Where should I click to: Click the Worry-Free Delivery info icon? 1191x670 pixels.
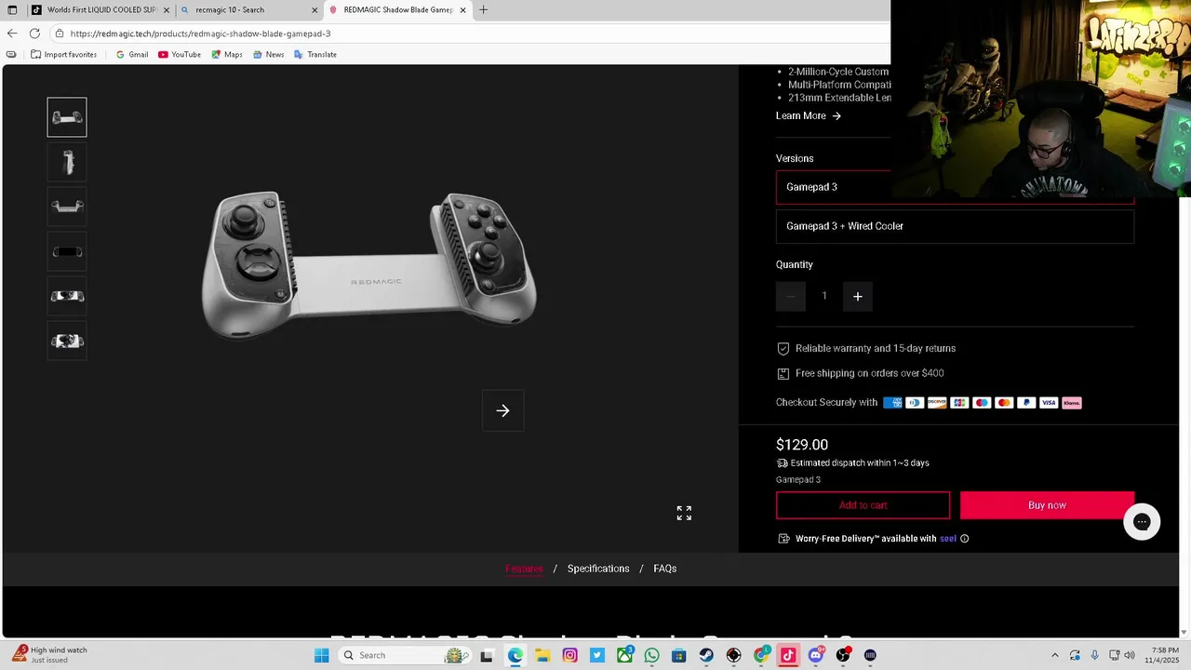964,539
